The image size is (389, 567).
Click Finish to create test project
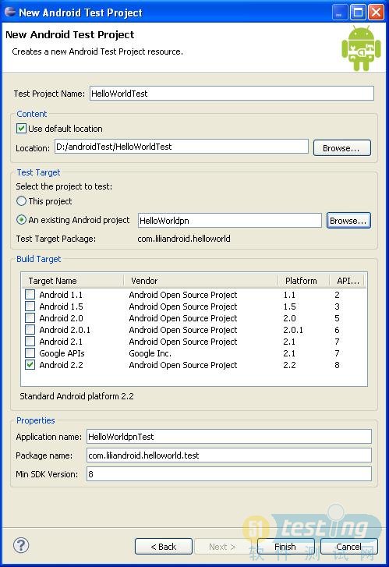(x=285, y=547)
